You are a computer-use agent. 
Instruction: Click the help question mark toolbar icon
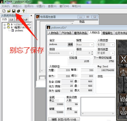click(24, 11)
